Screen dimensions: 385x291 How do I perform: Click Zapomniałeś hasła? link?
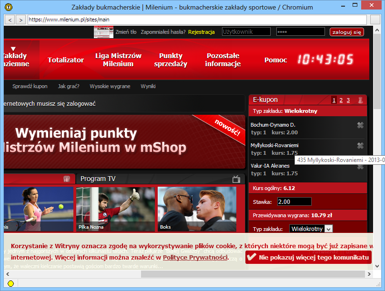(163, 32)
